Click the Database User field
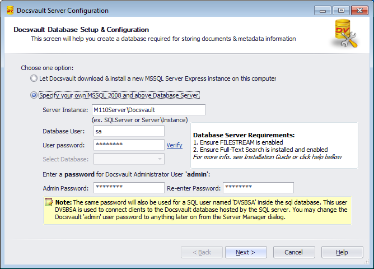374x269 pixels. click(129, 131)
